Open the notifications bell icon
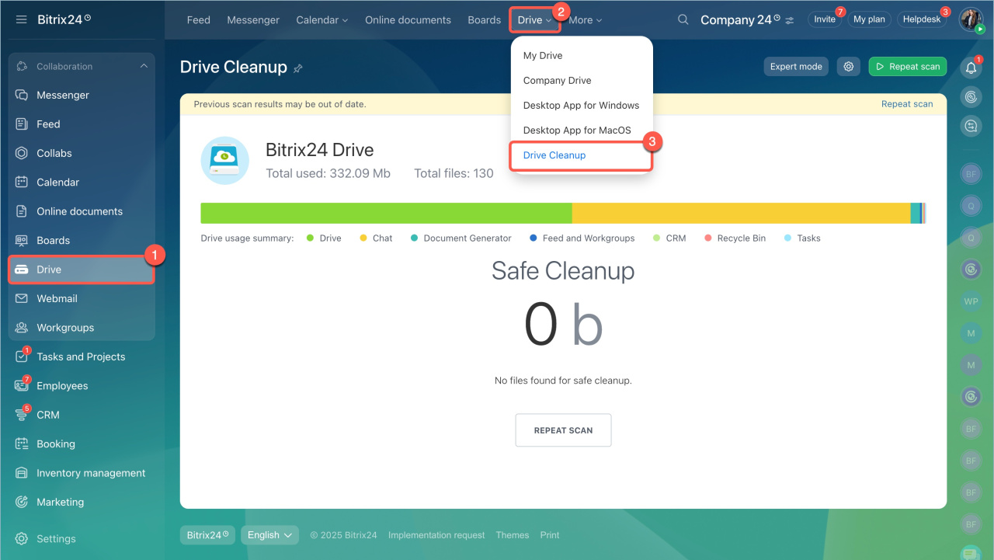This screenshot has height=560, width=994. click(971, 68)
